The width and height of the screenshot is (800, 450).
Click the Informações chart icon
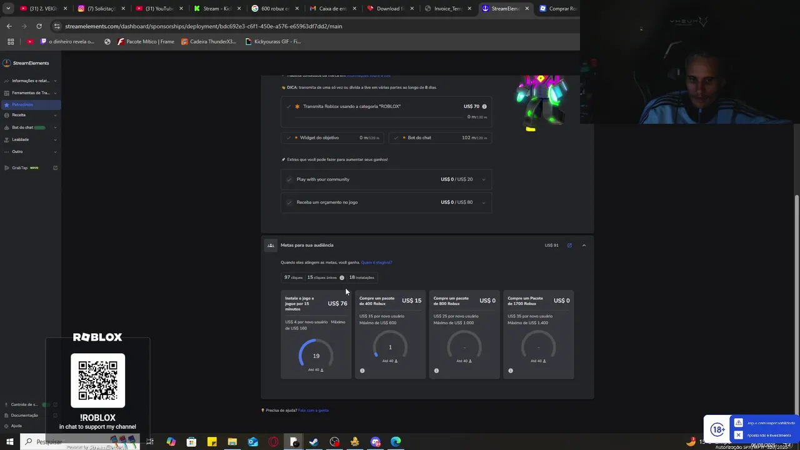[6, 81]
